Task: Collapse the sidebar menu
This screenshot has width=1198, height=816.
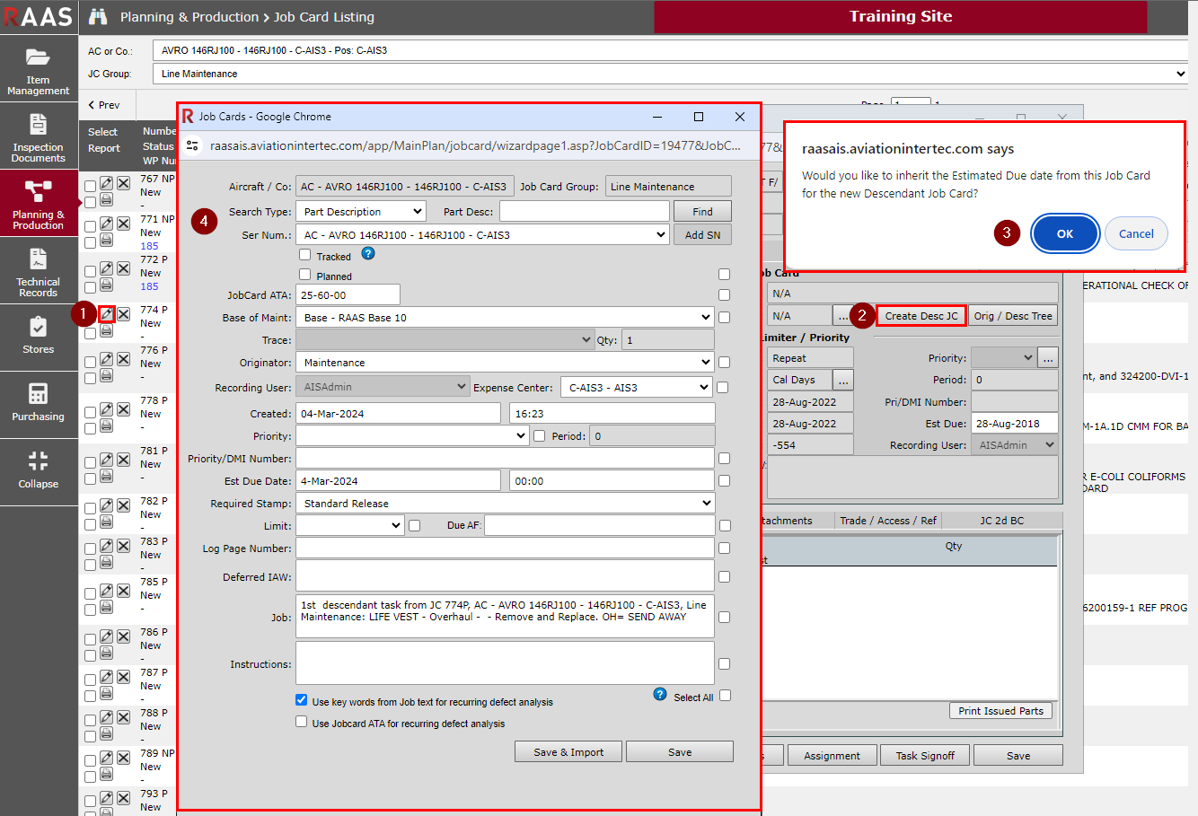Action: click(39, 470)
